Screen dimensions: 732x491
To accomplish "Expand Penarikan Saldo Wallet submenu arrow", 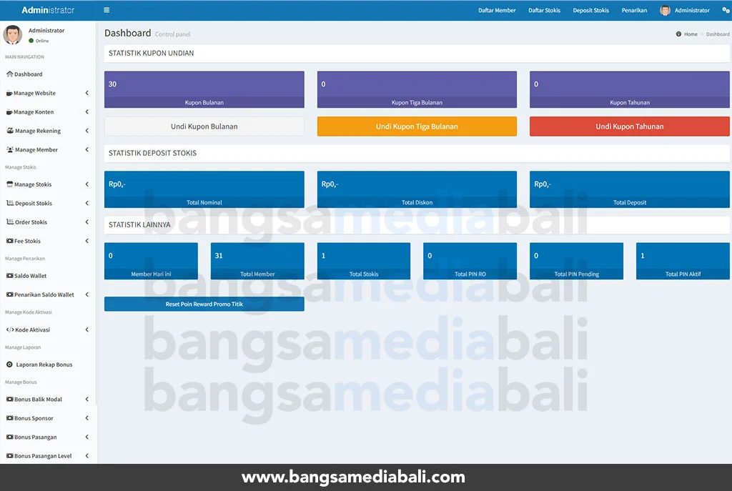I will click(86, 294).
